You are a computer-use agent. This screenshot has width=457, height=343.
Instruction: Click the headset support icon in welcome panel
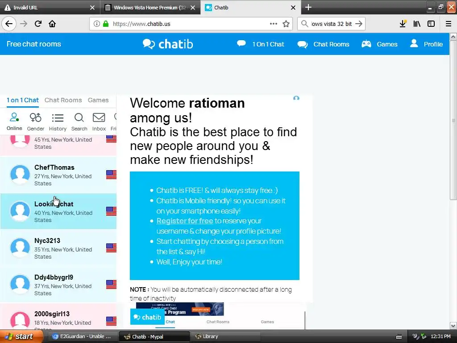296,98
